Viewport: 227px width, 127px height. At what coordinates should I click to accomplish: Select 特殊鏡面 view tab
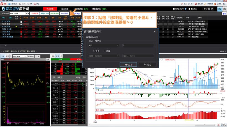[64, 13]
